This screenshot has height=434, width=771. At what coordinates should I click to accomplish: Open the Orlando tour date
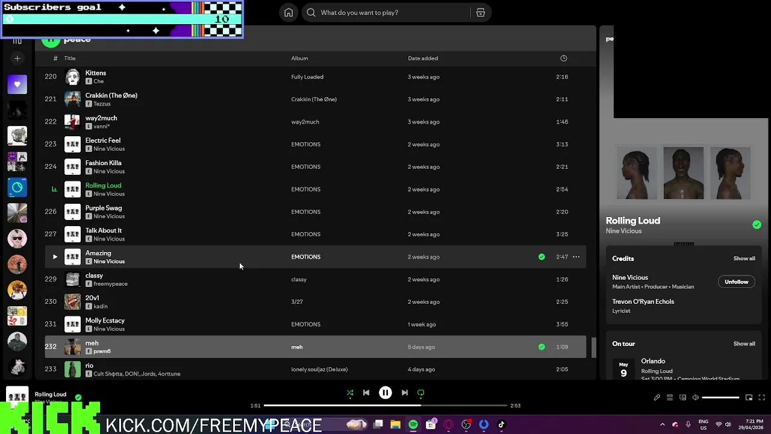click(684, 369)
